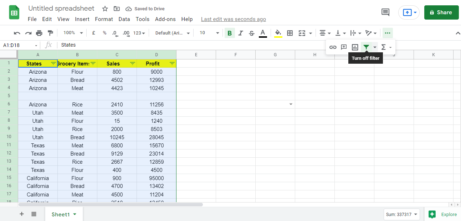Star the Untitled spreadsheet

(x=105, y=9)
